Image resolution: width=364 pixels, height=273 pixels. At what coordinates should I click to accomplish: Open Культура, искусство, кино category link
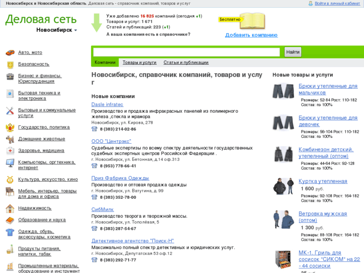(x=48, y=179)
